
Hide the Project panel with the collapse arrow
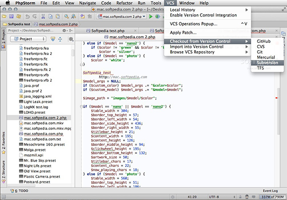click(72, 31)
